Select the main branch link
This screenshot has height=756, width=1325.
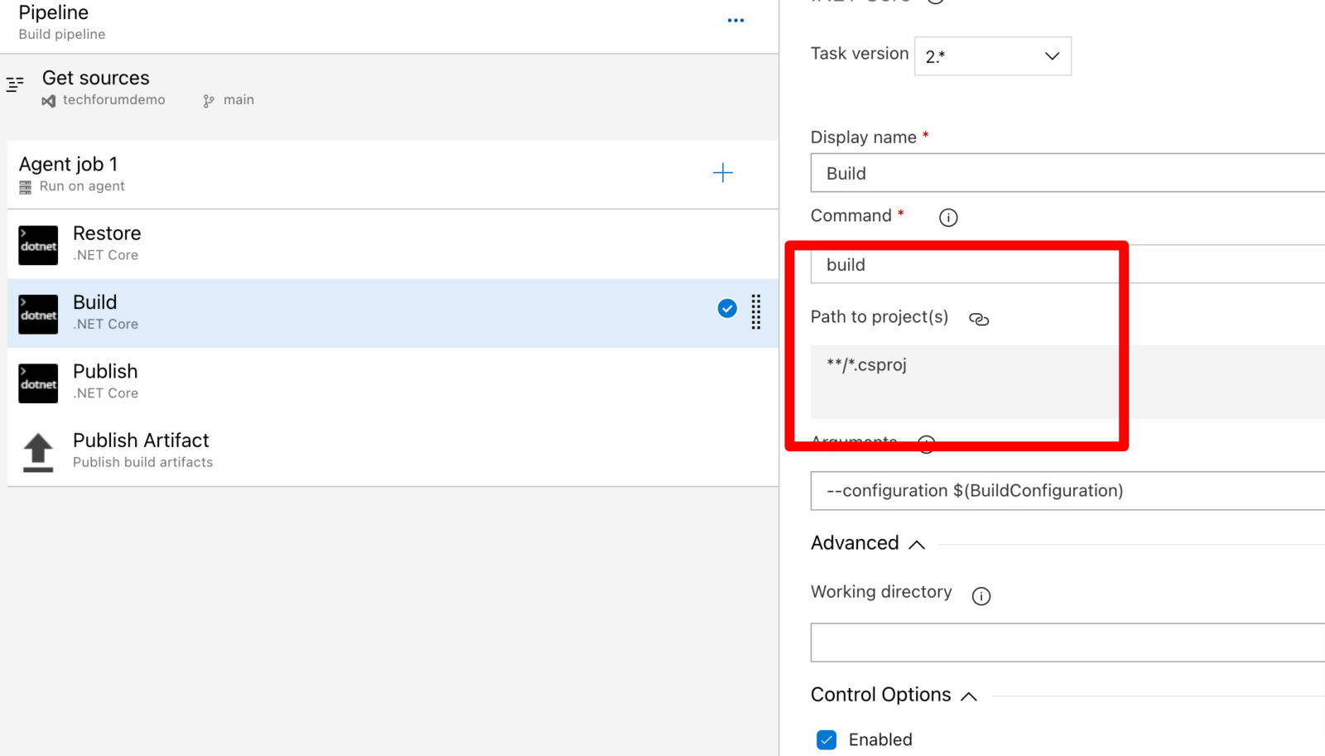[x=239, y=99]
